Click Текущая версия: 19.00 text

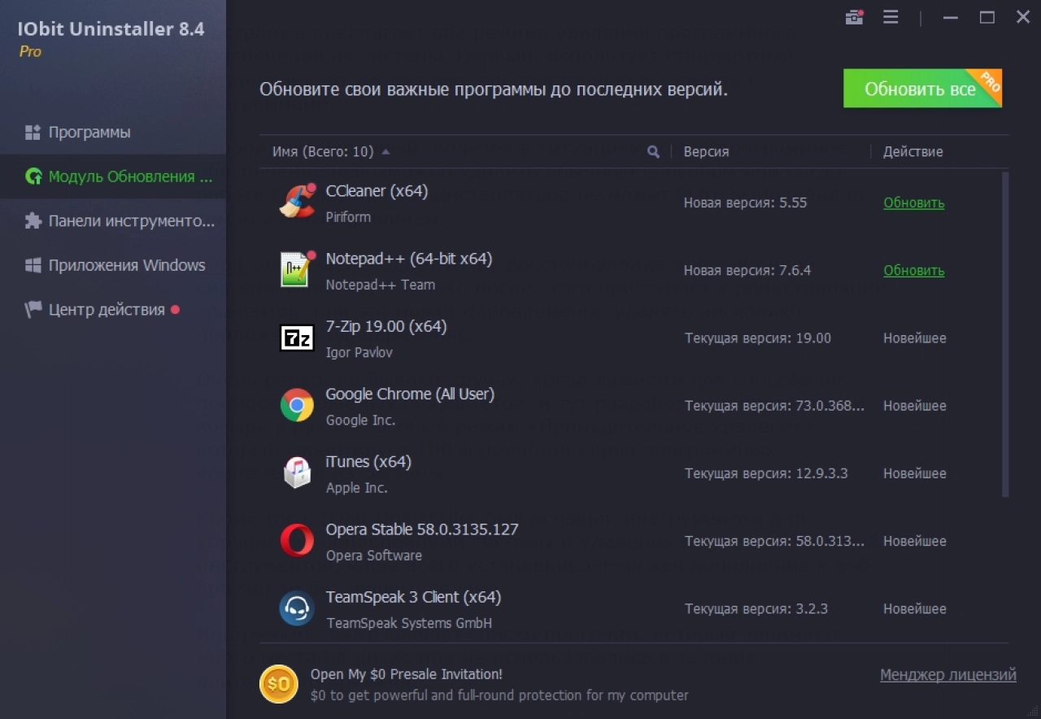(758, 338)
